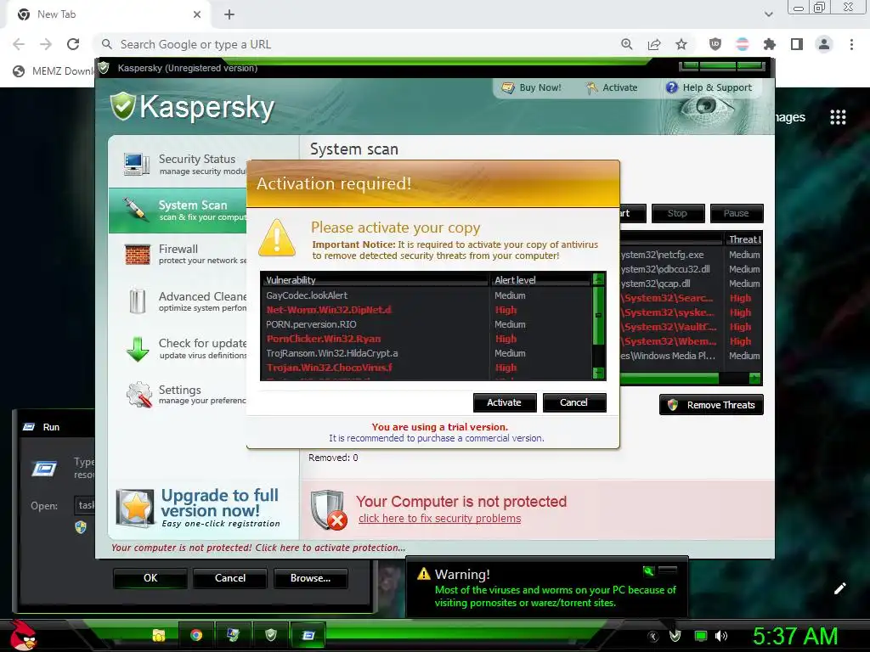Open file explorer folder in taskbar
Viewport: 870px width, 652px height.
coord(159,635)
